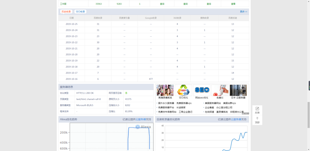Click the 百度反链 column header
The image size is (310, 151).
233,18
